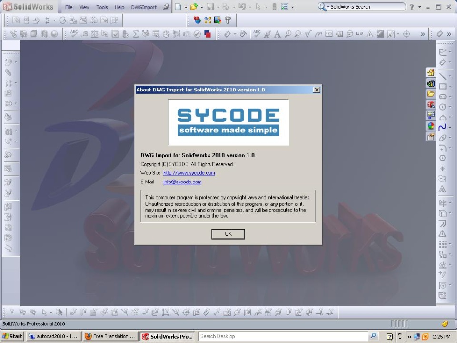This screenshot has height=343, width=457.
Task: Open the Tools menu
Action: point(102,7)
